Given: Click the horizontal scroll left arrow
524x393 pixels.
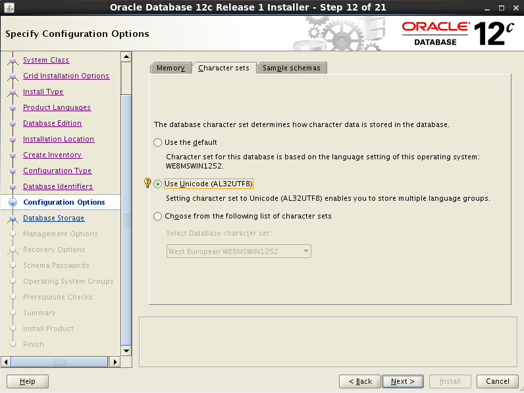Looking at the screenshot, I should click(x=6, y=361).
